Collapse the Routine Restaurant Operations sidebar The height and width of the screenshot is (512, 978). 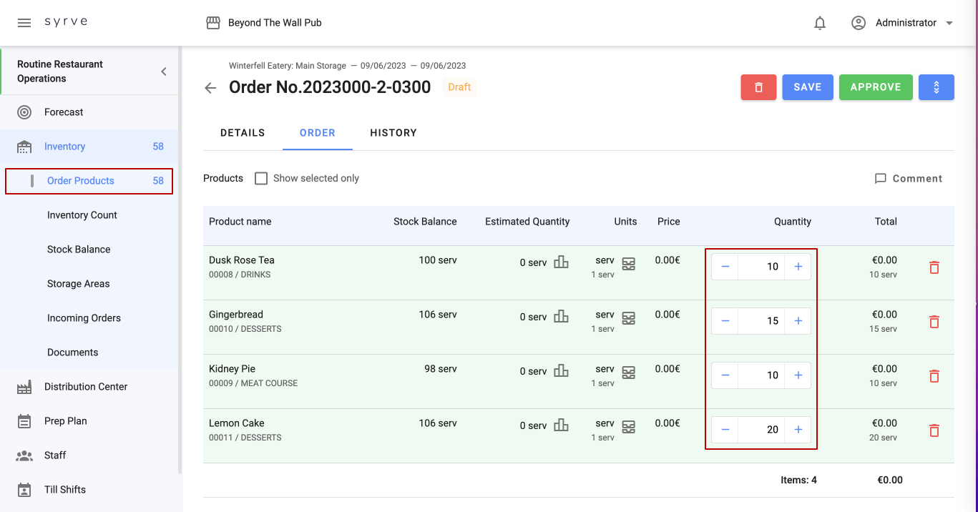[x=164, y=72]
